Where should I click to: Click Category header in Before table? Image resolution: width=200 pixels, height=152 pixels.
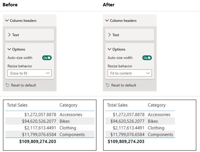pyautogui.click(x=68, y=105)
